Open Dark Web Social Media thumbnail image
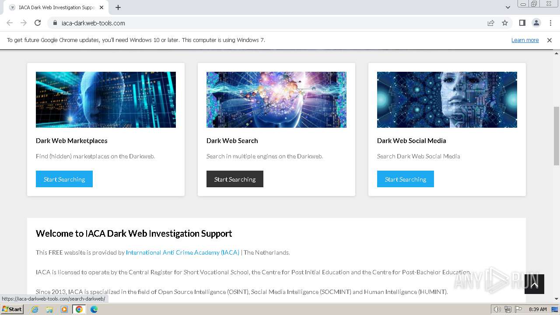This screenshot has height=315, width=560. coord(447,100)
